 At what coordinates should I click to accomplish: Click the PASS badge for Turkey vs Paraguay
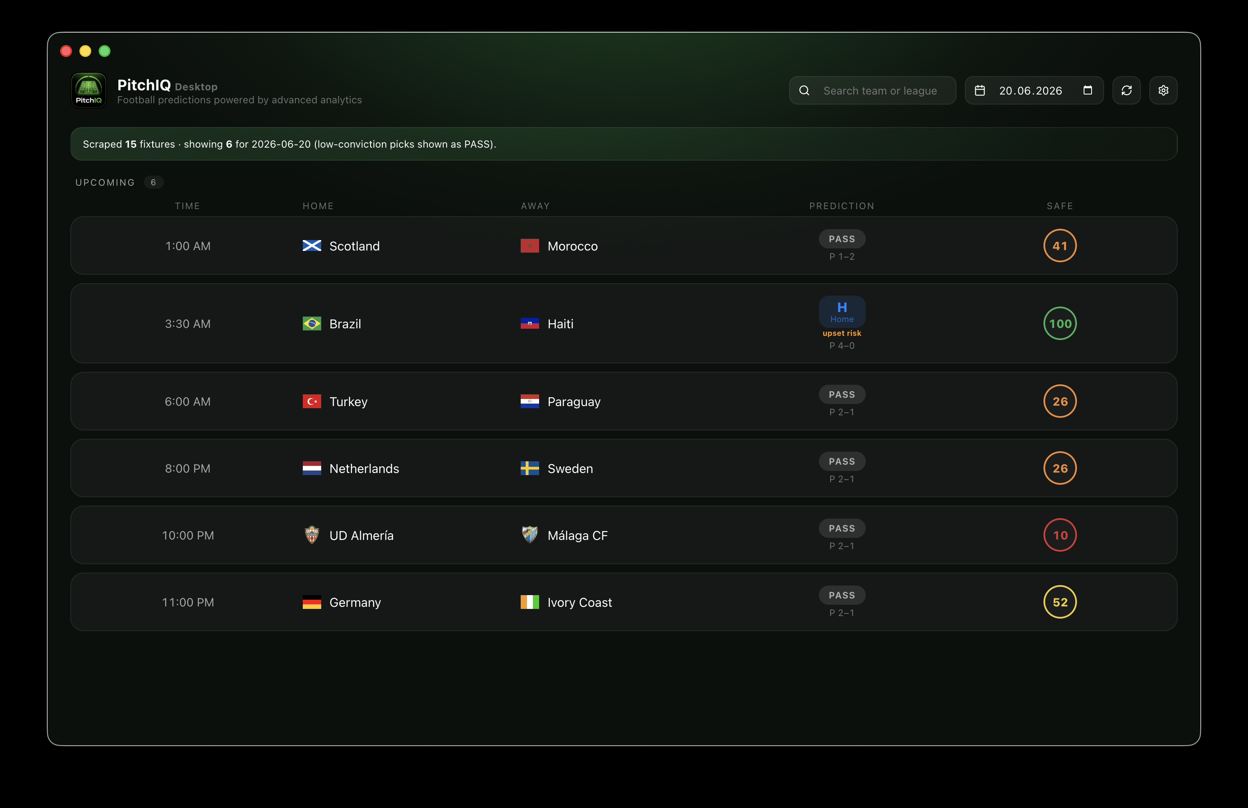click(841, 395)
